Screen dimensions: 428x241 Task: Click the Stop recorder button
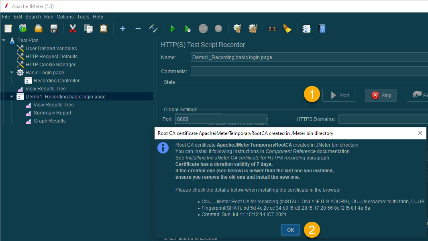pos(381,95)
